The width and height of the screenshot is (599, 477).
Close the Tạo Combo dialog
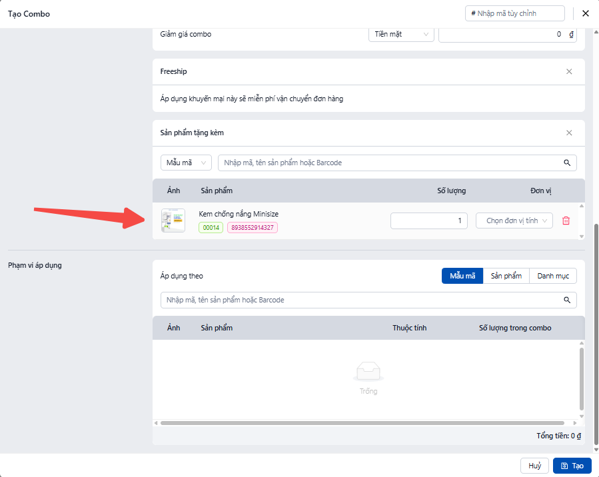[586, 13]
